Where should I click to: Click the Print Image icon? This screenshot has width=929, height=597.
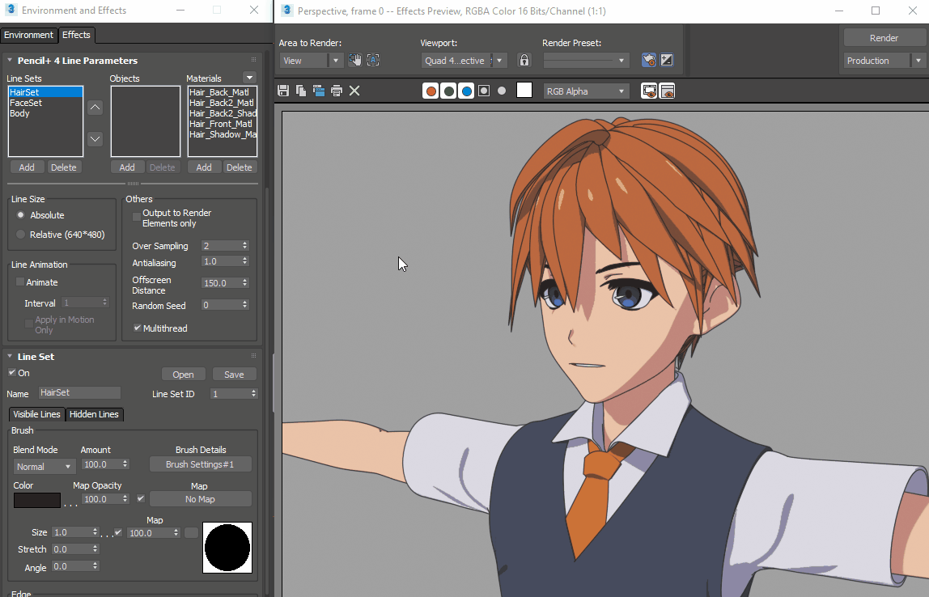pyautogui.click(x=337, y=91)
